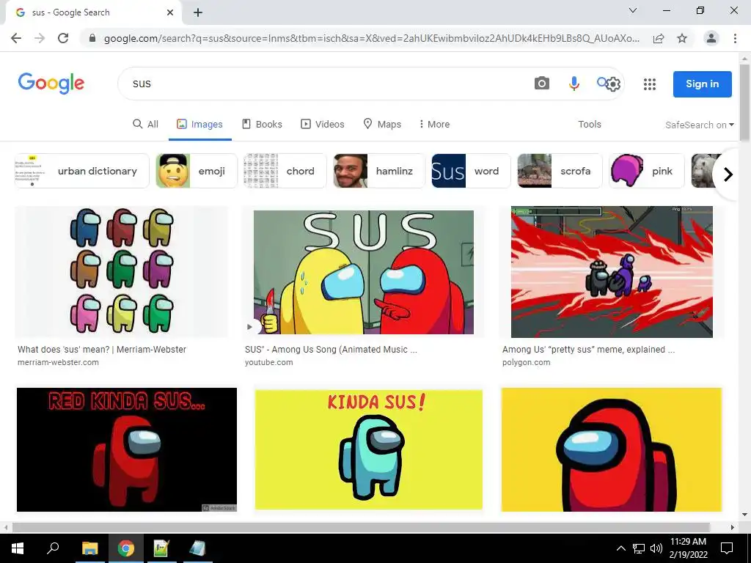The width and height of the screenshot is (751, 563).
Task: Click the share page icon in address bar
Action: click(x=659, y=38)
